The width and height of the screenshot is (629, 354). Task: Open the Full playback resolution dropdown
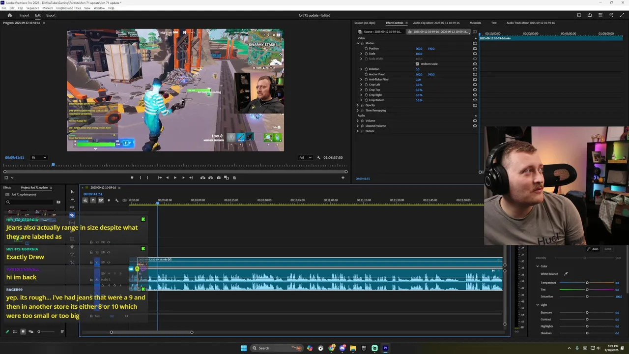[x=305, y=157]
